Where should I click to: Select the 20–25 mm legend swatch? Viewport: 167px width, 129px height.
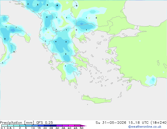click(47, 126)
